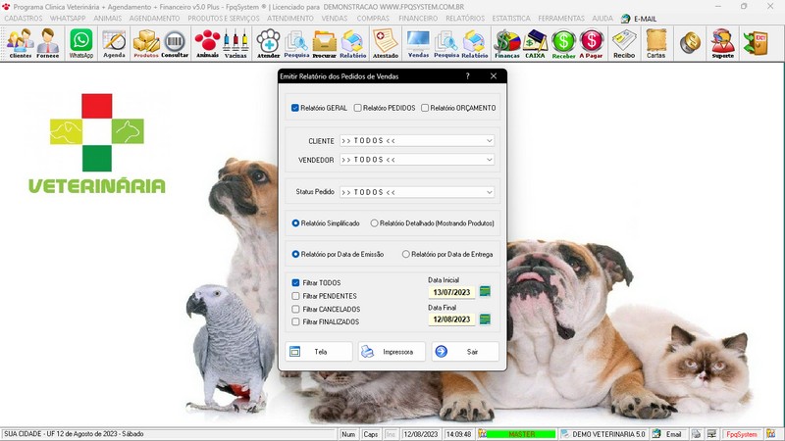
Task: Click the Tela button
Action: pos(319,352)
